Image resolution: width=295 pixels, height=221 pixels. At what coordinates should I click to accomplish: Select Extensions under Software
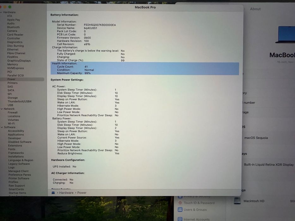pos(15,146)
